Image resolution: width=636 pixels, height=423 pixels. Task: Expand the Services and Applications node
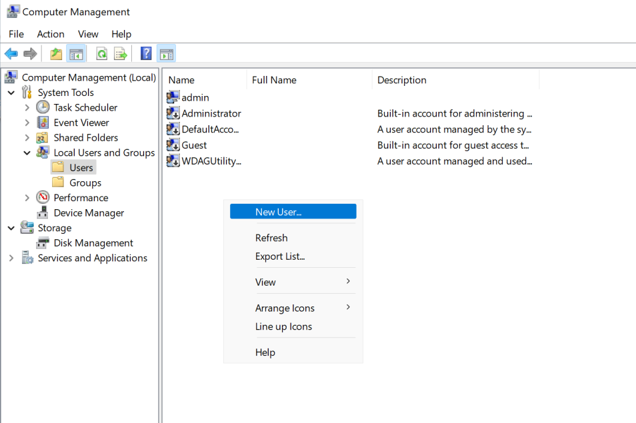[11, 258]
